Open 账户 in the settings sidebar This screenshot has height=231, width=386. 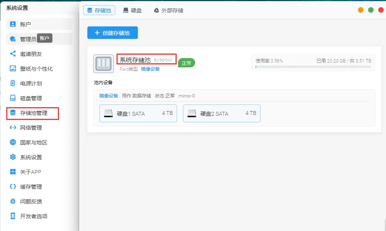(39, 24)
